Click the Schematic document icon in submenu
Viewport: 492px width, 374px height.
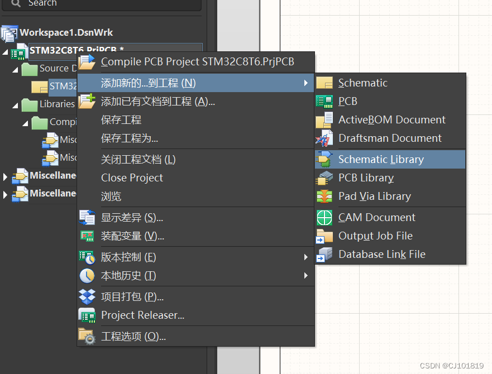pyautogui.click(x=324, y=83)
